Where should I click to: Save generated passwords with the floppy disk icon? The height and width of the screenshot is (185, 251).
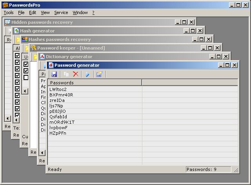(x=54, y=74)
